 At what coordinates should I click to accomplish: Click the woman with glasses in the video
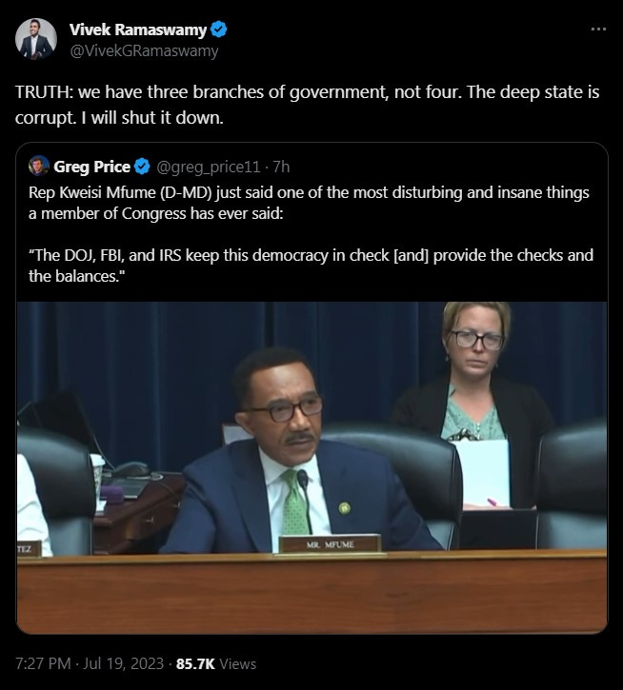pyautogui.click(x=475, y=387)
